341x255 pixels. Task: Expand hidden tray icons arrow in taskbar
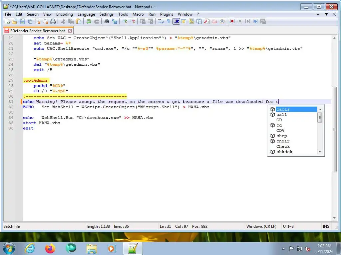click(283, 249)
